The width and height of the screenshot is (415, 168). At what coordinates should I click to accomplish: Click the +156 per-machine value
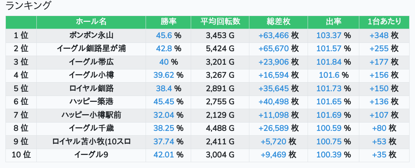pos(379,75)
